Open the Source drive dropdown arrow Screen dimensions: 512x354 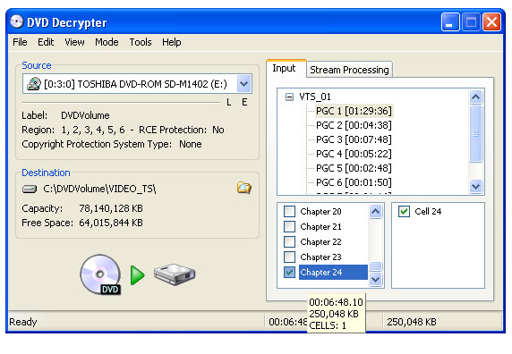coord(244,84)
